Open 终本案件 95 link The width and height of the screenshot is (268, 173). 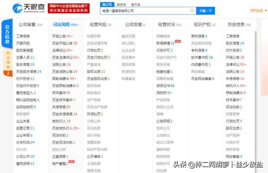[61, 93]
